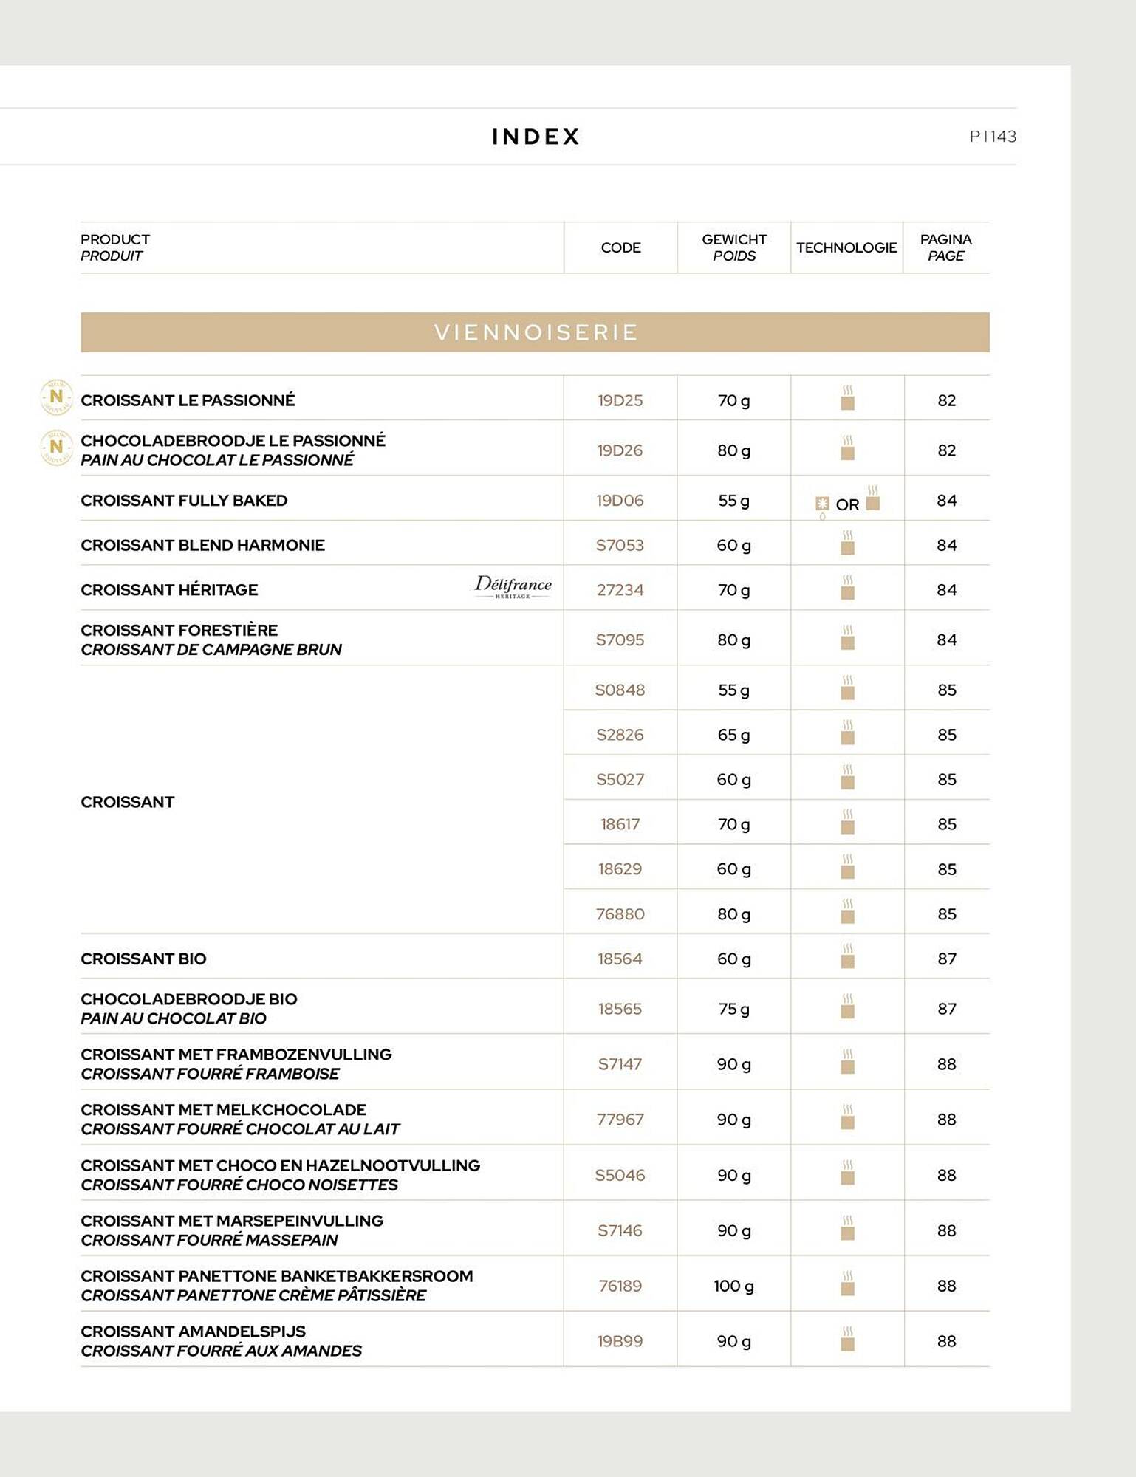Click the bake icon in the 18617 row
Screen dimensions: 1136x1477
click(x=848, y=822)
